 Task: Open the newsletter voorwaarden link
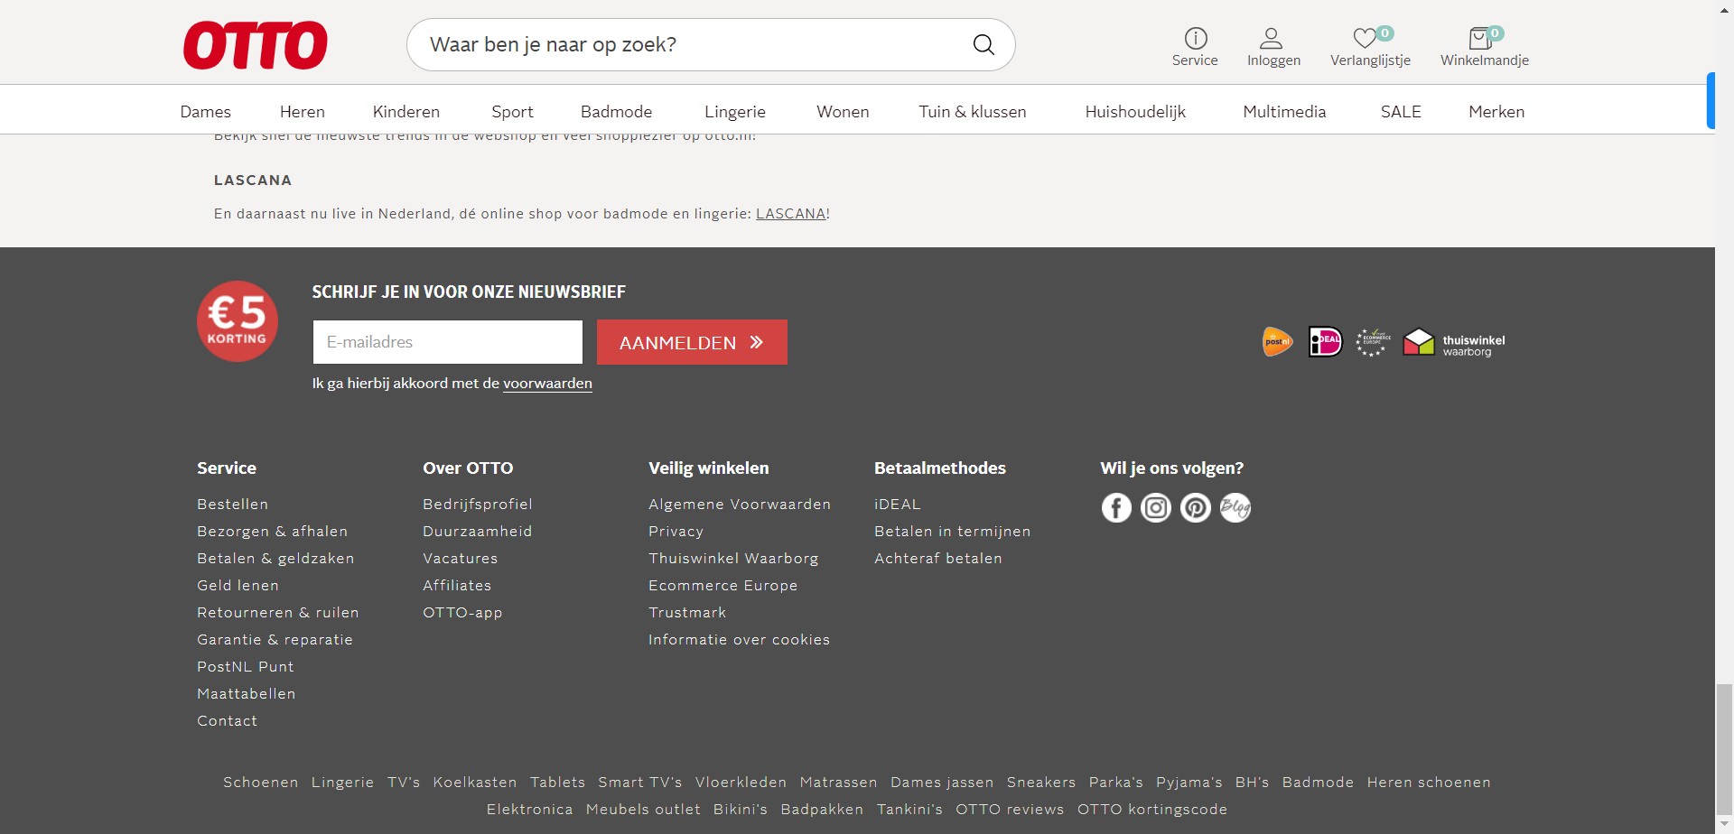pyautogui.click(x=547, y=384)
